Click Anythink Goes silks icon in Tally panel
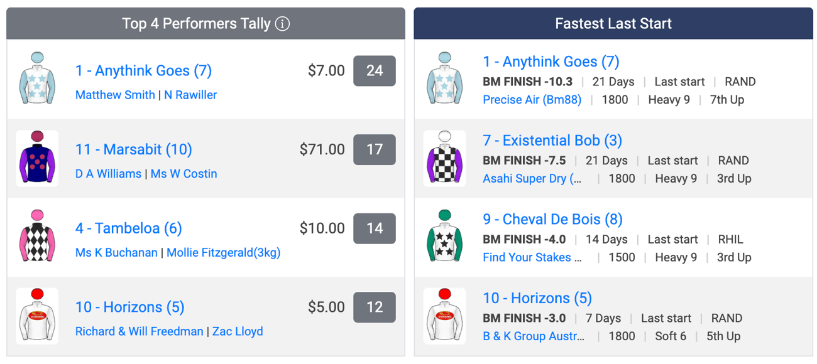Screen dimensions: 817x364 click(37, 79)
